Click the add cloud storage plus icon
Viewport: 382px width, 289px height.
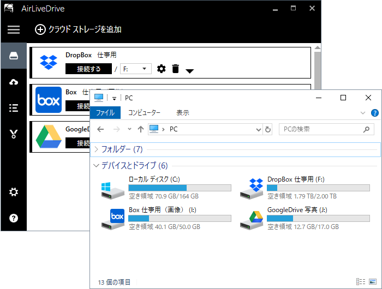pos(40,29)
